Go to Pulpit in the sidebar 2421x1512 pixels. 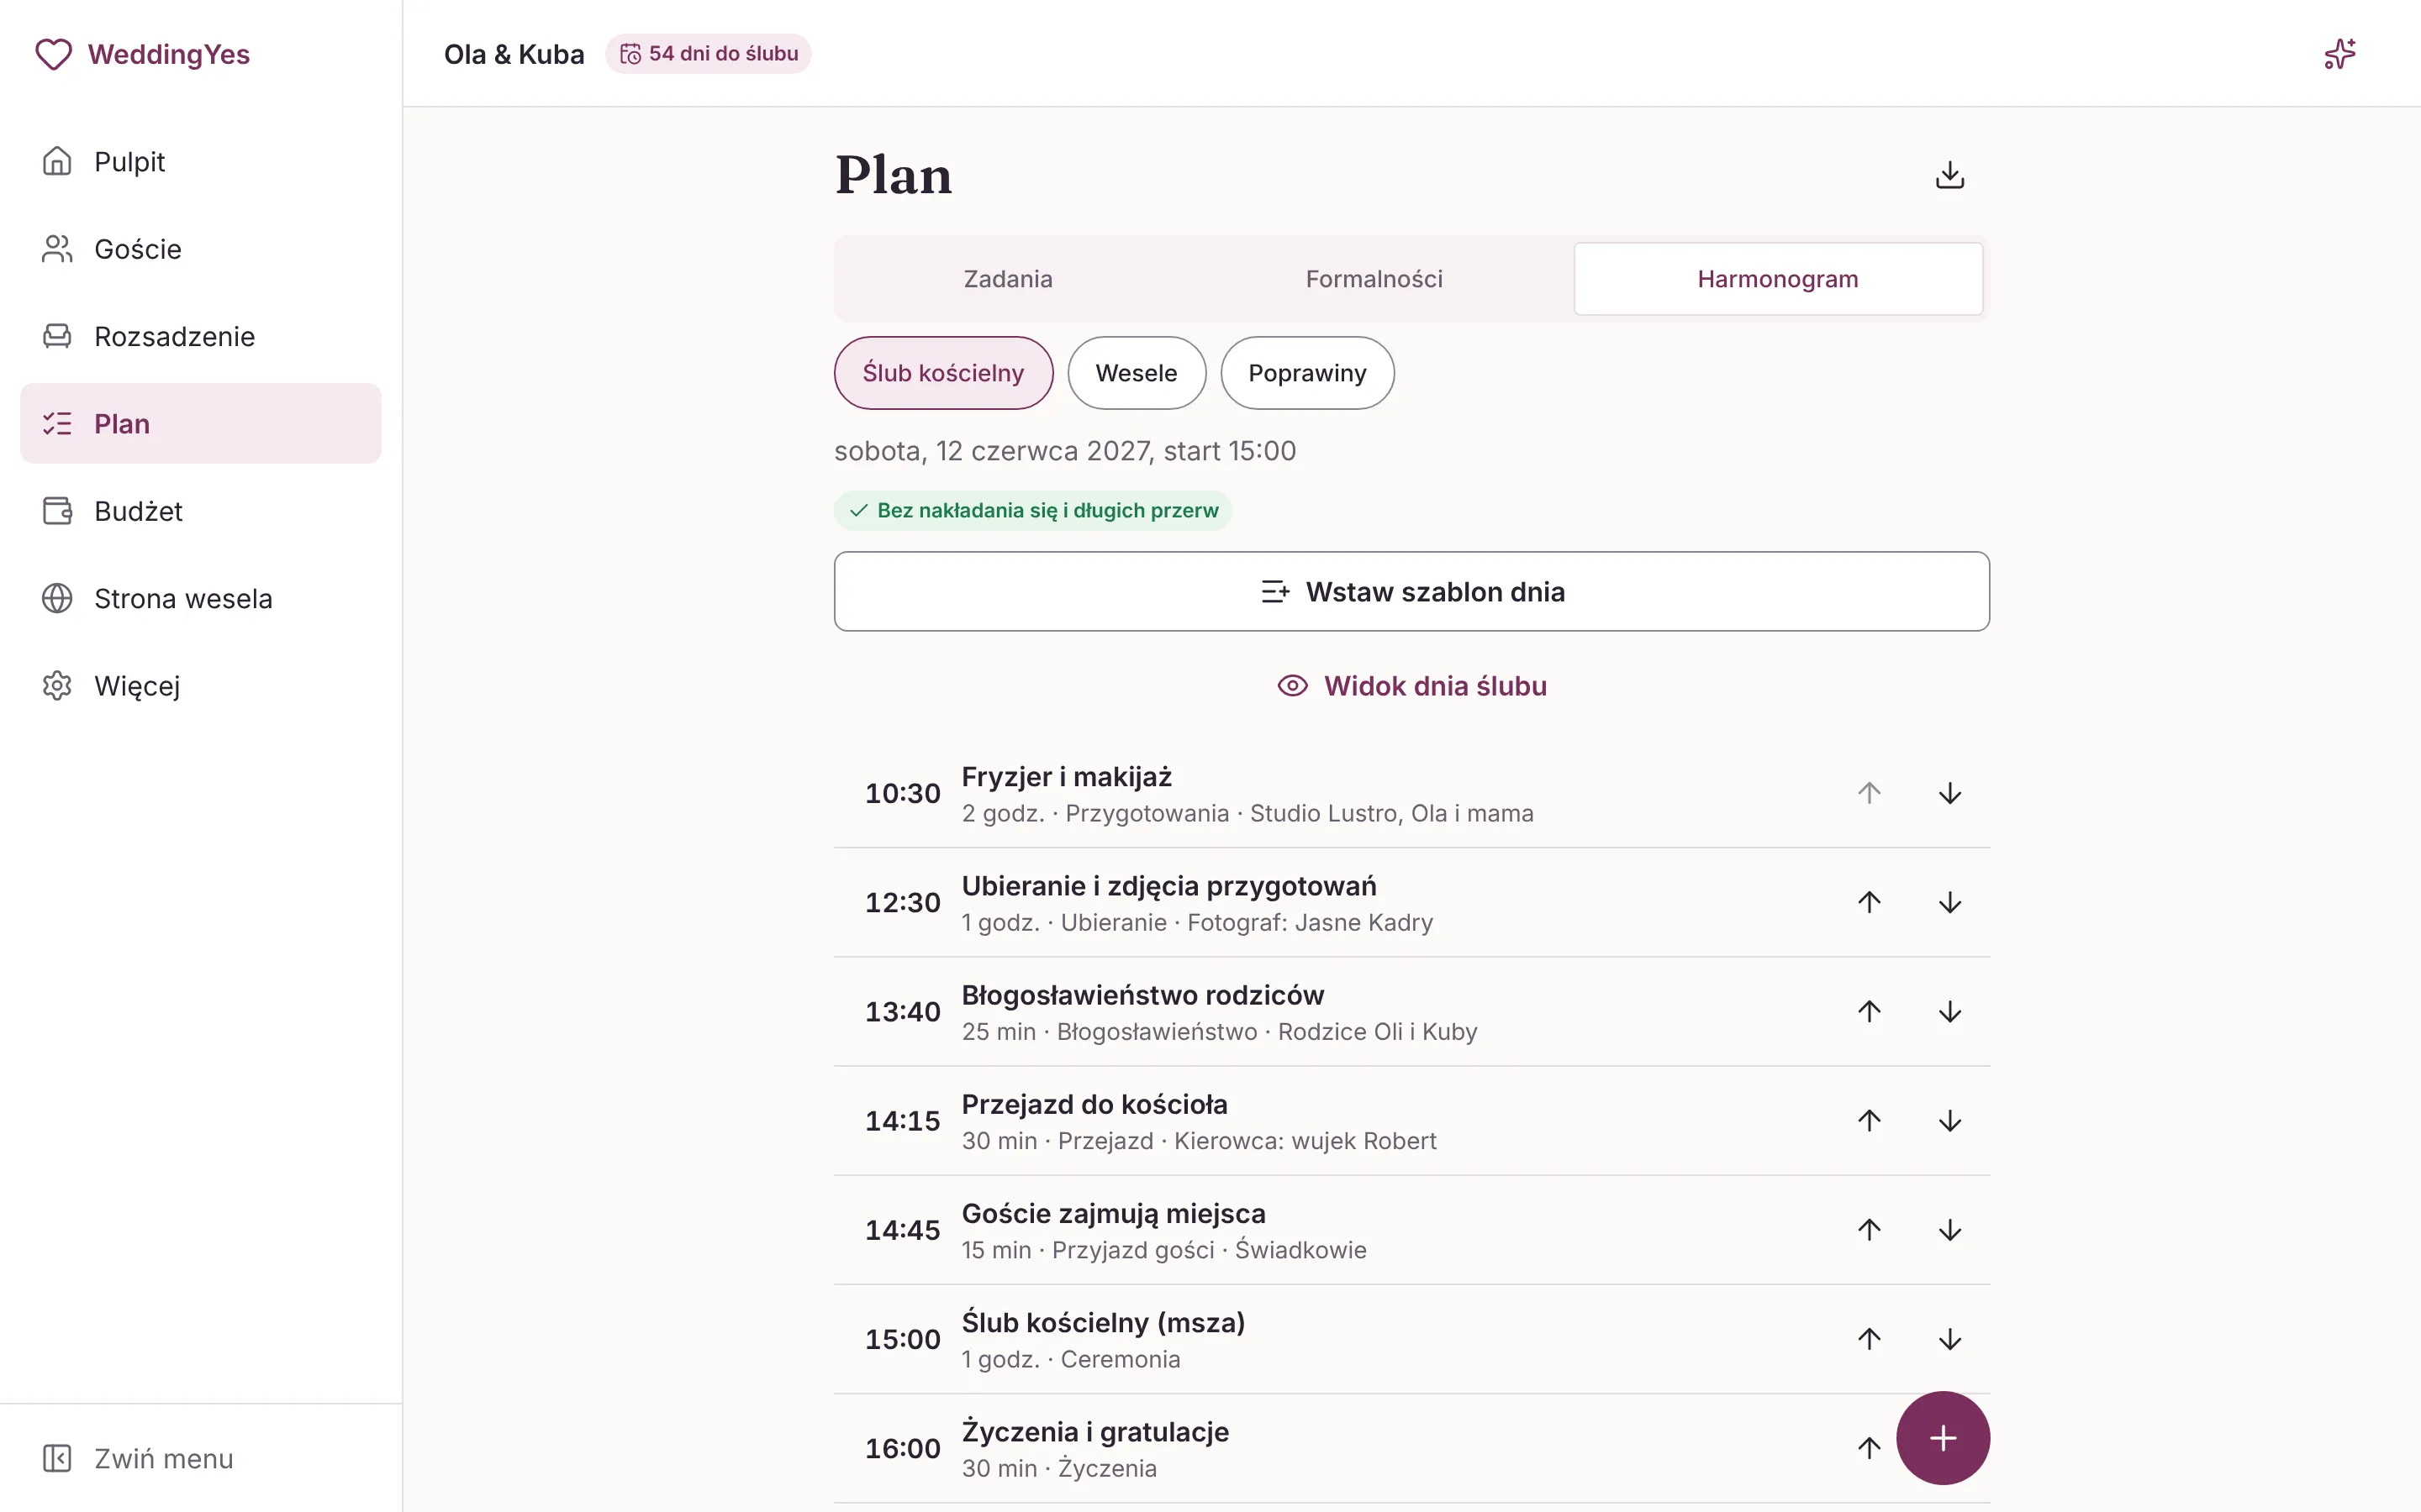pos(200,161)
